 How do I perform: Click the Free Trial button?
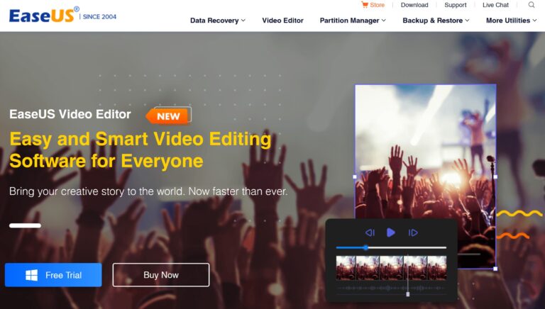coord(53,275)
